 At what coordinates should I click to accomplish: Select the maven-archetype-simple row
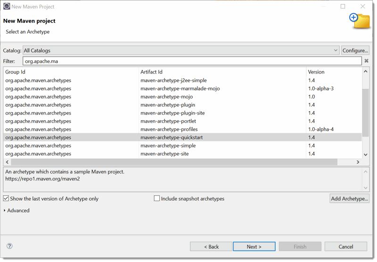tap(182, 146)
